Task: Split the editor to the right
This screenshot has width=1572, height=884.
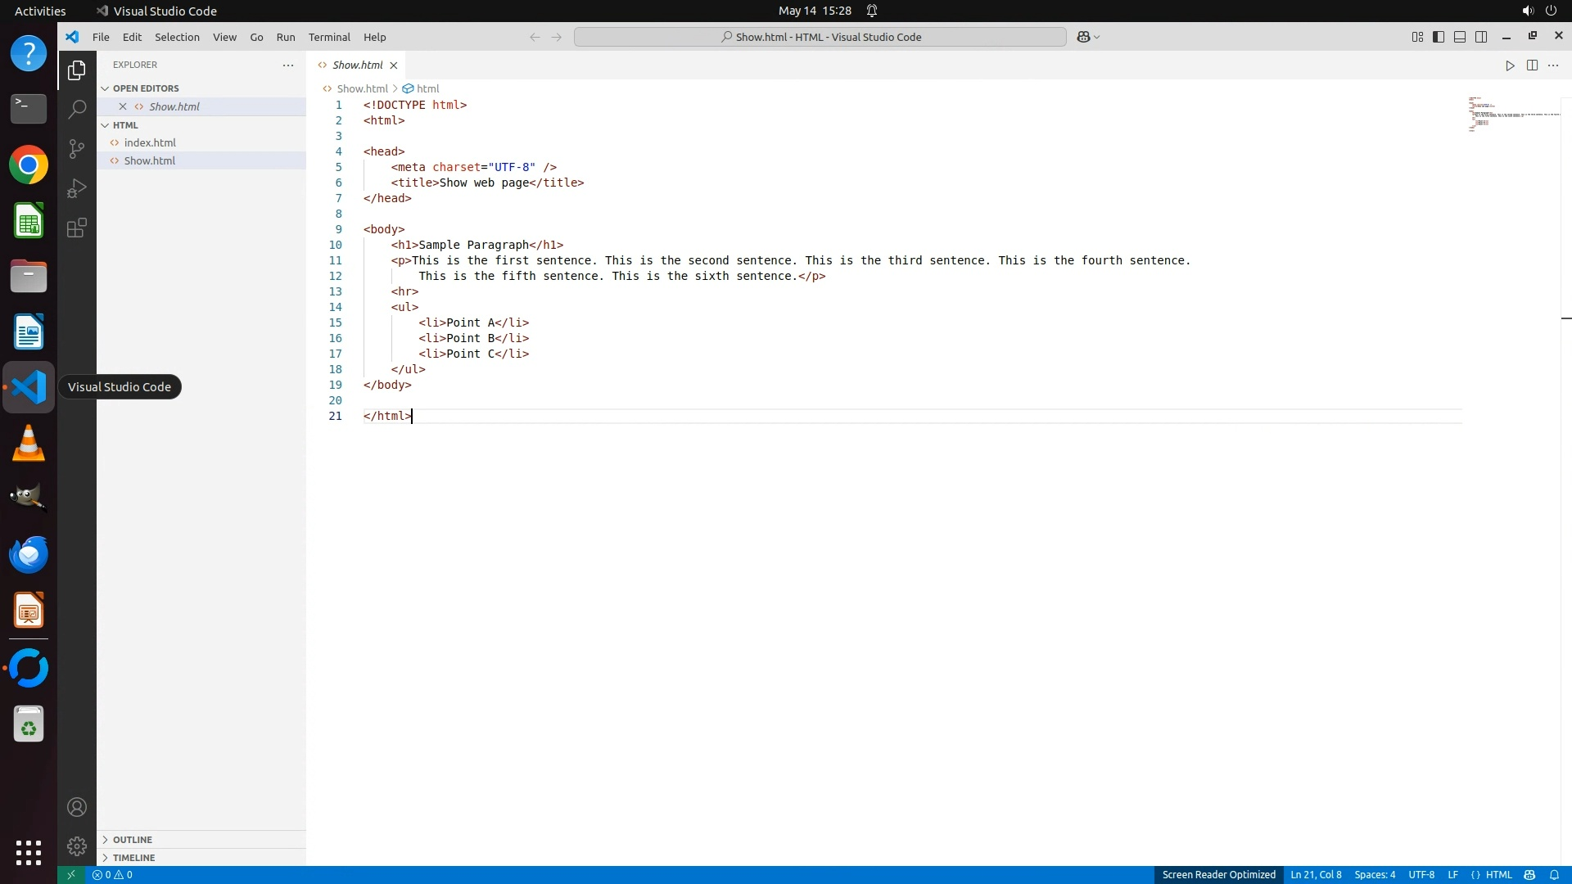Action: pyautogui.click(x=1532, y=65)
